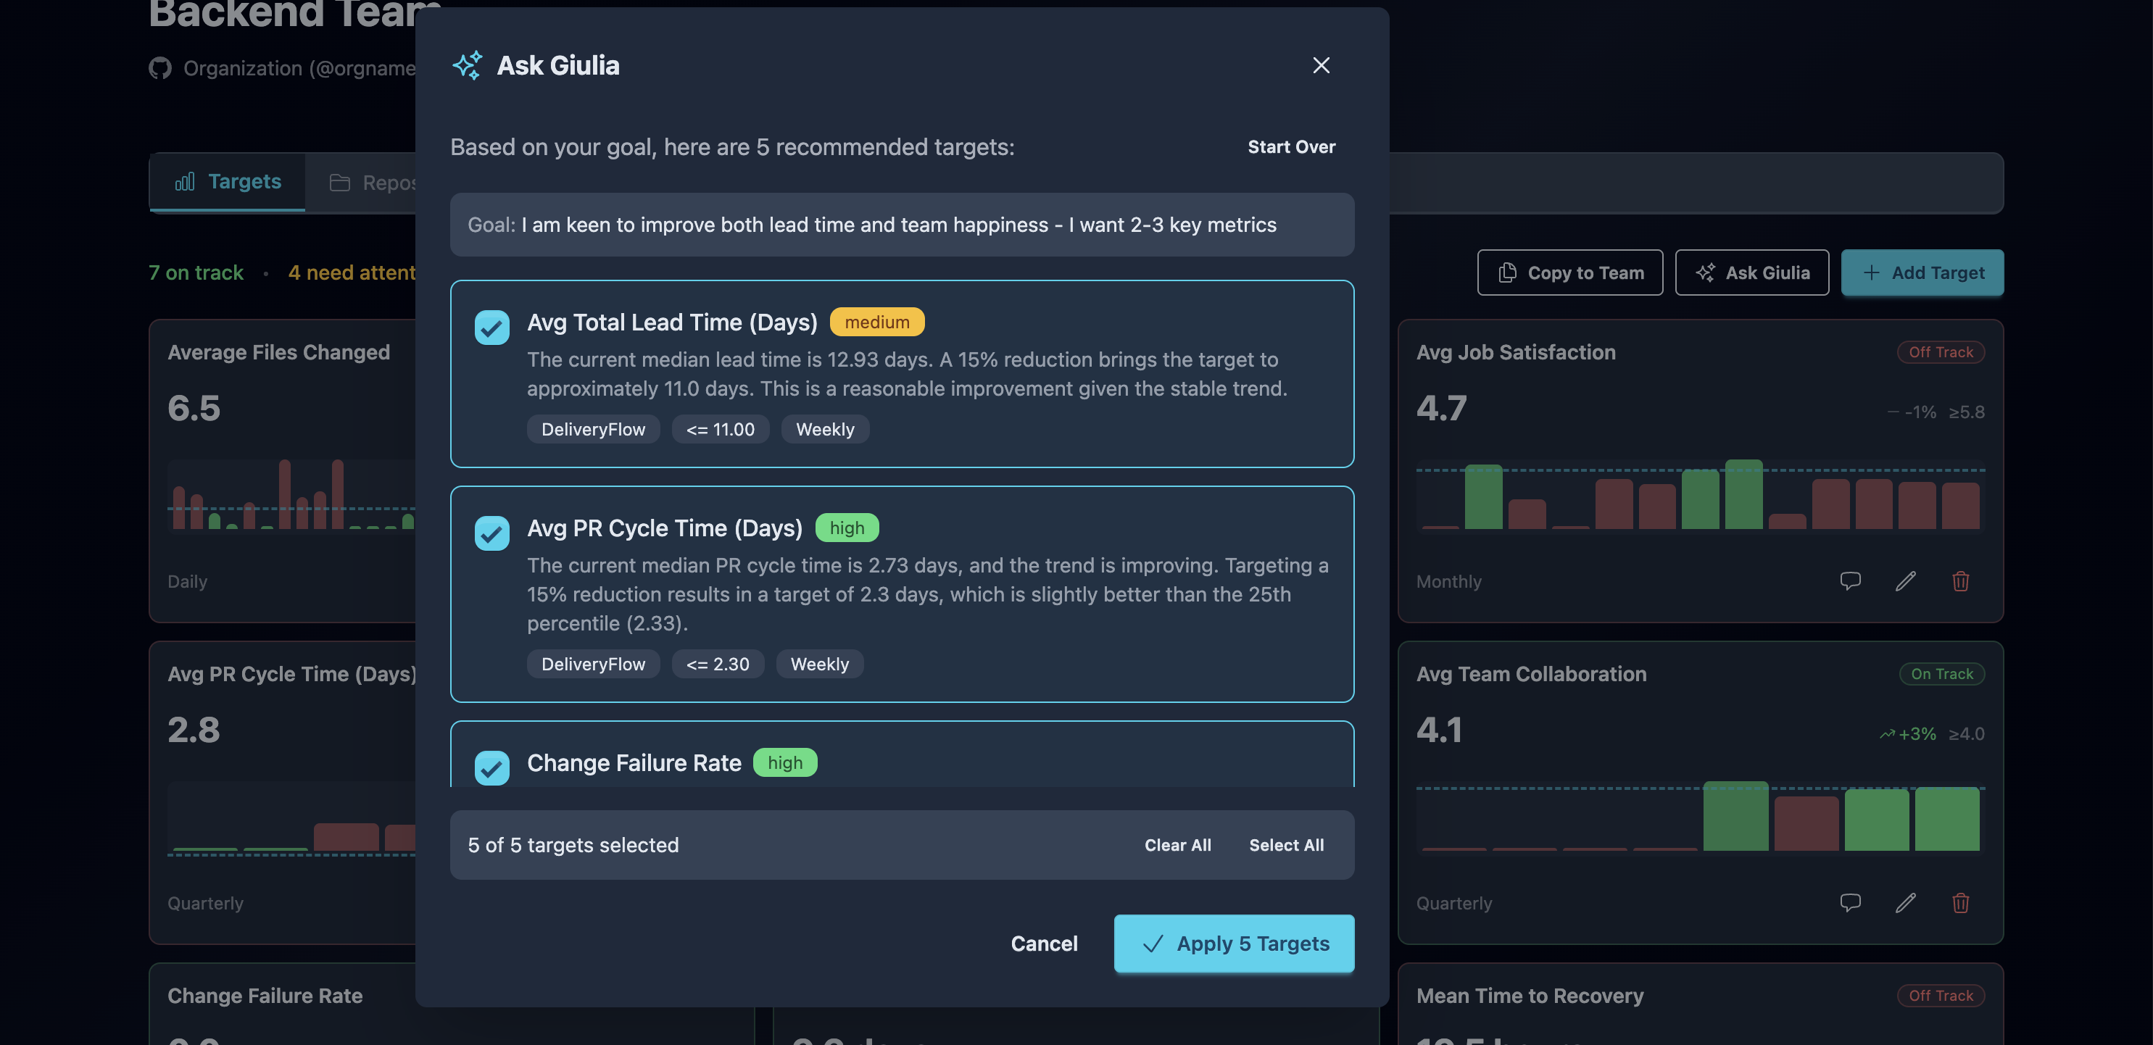Click the trash icon on Avg Job Satisfaction

[1962, 580]
